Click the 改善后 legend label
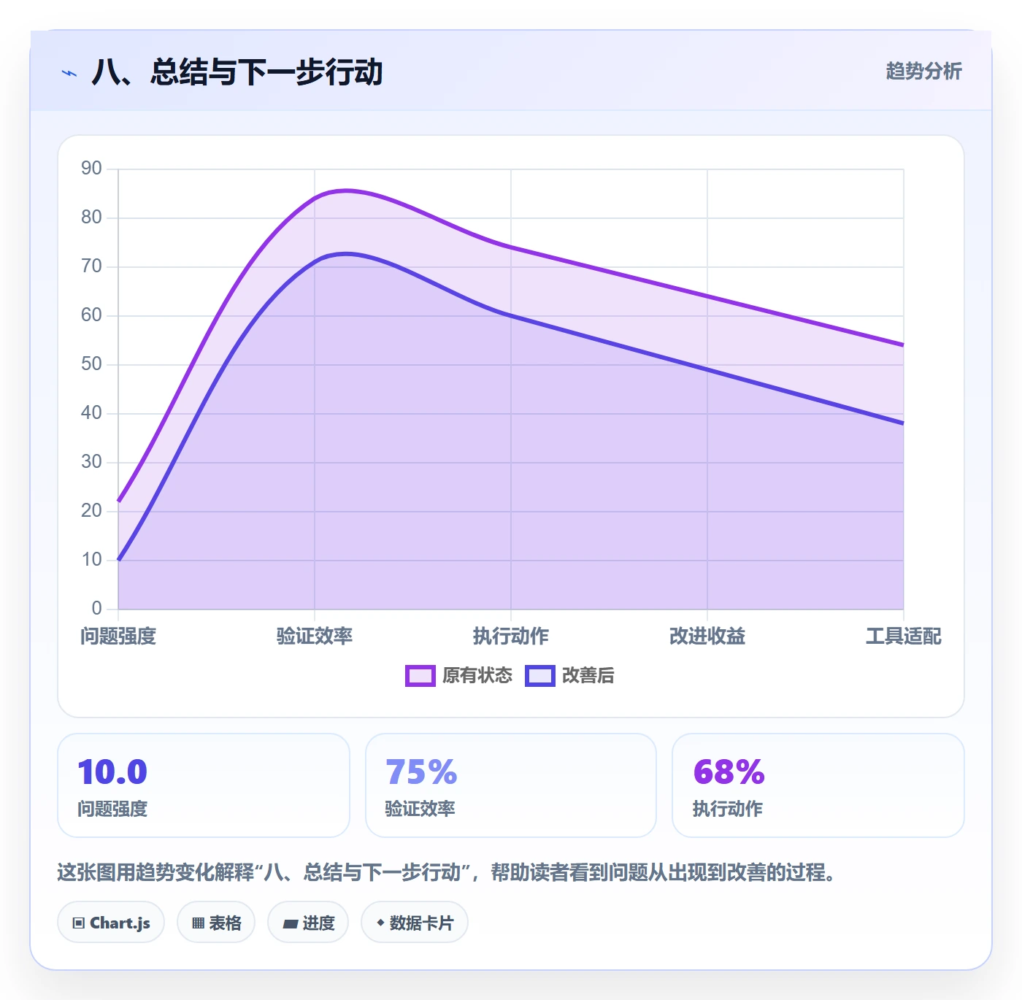This screenshot has width=1022, height=1000. point(588,676)
